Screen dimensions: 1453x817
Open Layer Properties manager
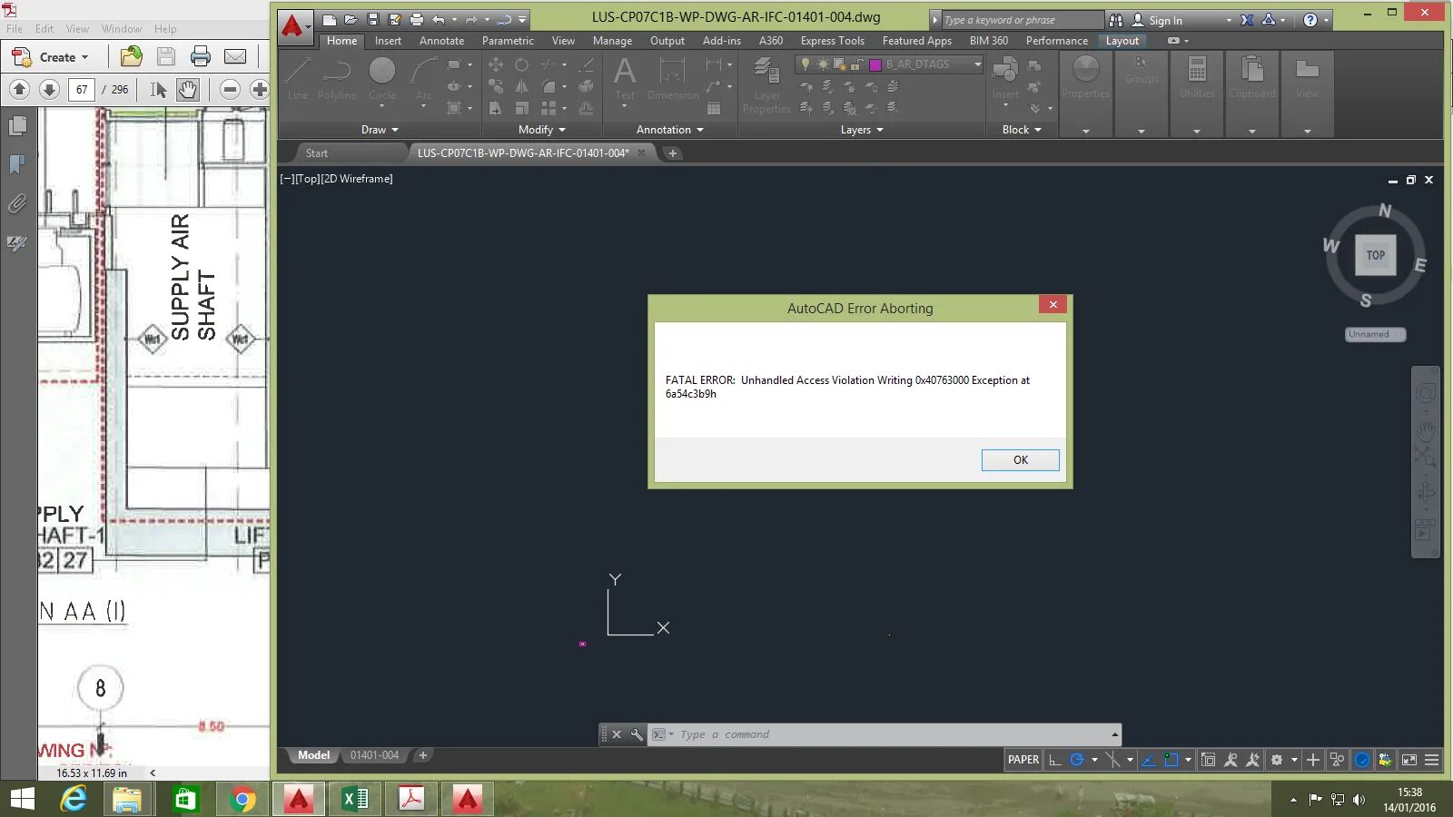[766, 84]
